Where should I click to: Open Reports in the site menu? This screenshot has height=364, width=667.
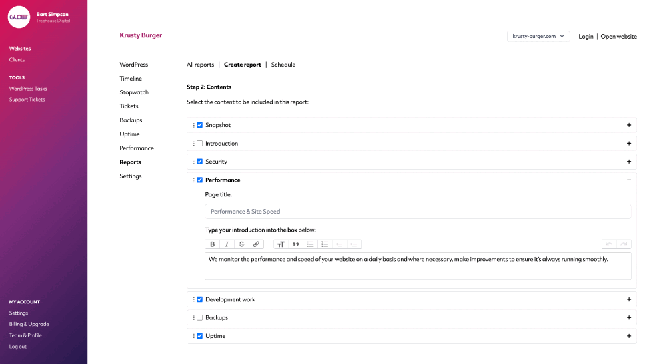130,162
